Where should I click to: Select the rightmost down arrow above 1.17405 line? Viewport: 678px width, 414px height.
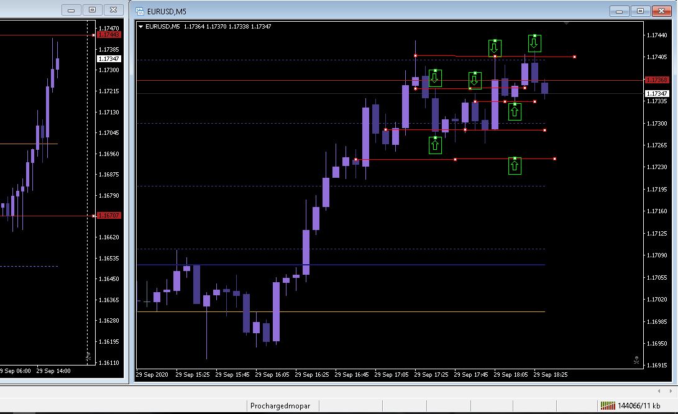pos(534,44)
